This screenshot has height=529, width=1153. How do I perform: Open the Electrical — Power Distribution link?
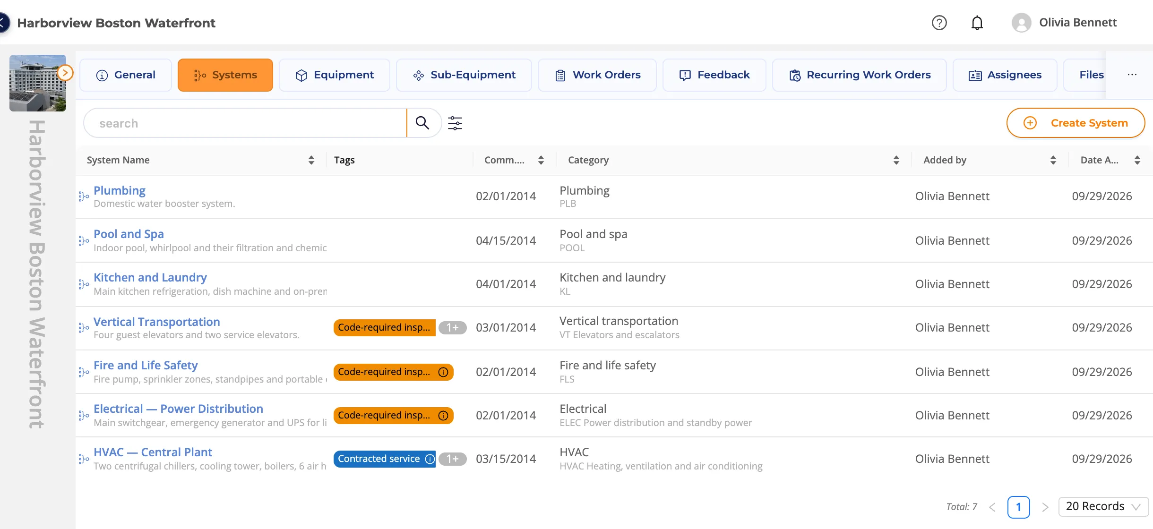(x=178, y=409)
